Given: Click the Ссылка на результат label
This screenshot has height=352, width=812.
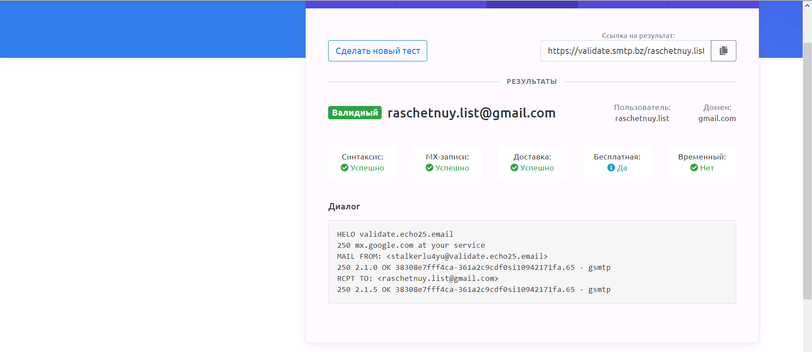Looking at the screenshot, I should pyautogui.click(x=638, y=36).
